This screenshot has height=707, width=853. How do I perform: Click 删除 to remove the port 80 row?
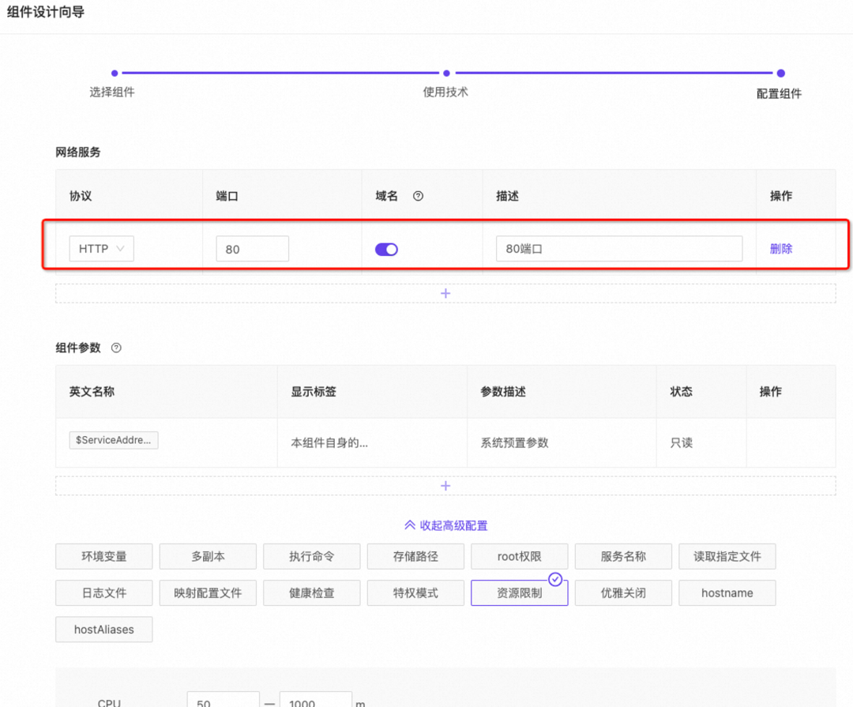tap(780, 248)
